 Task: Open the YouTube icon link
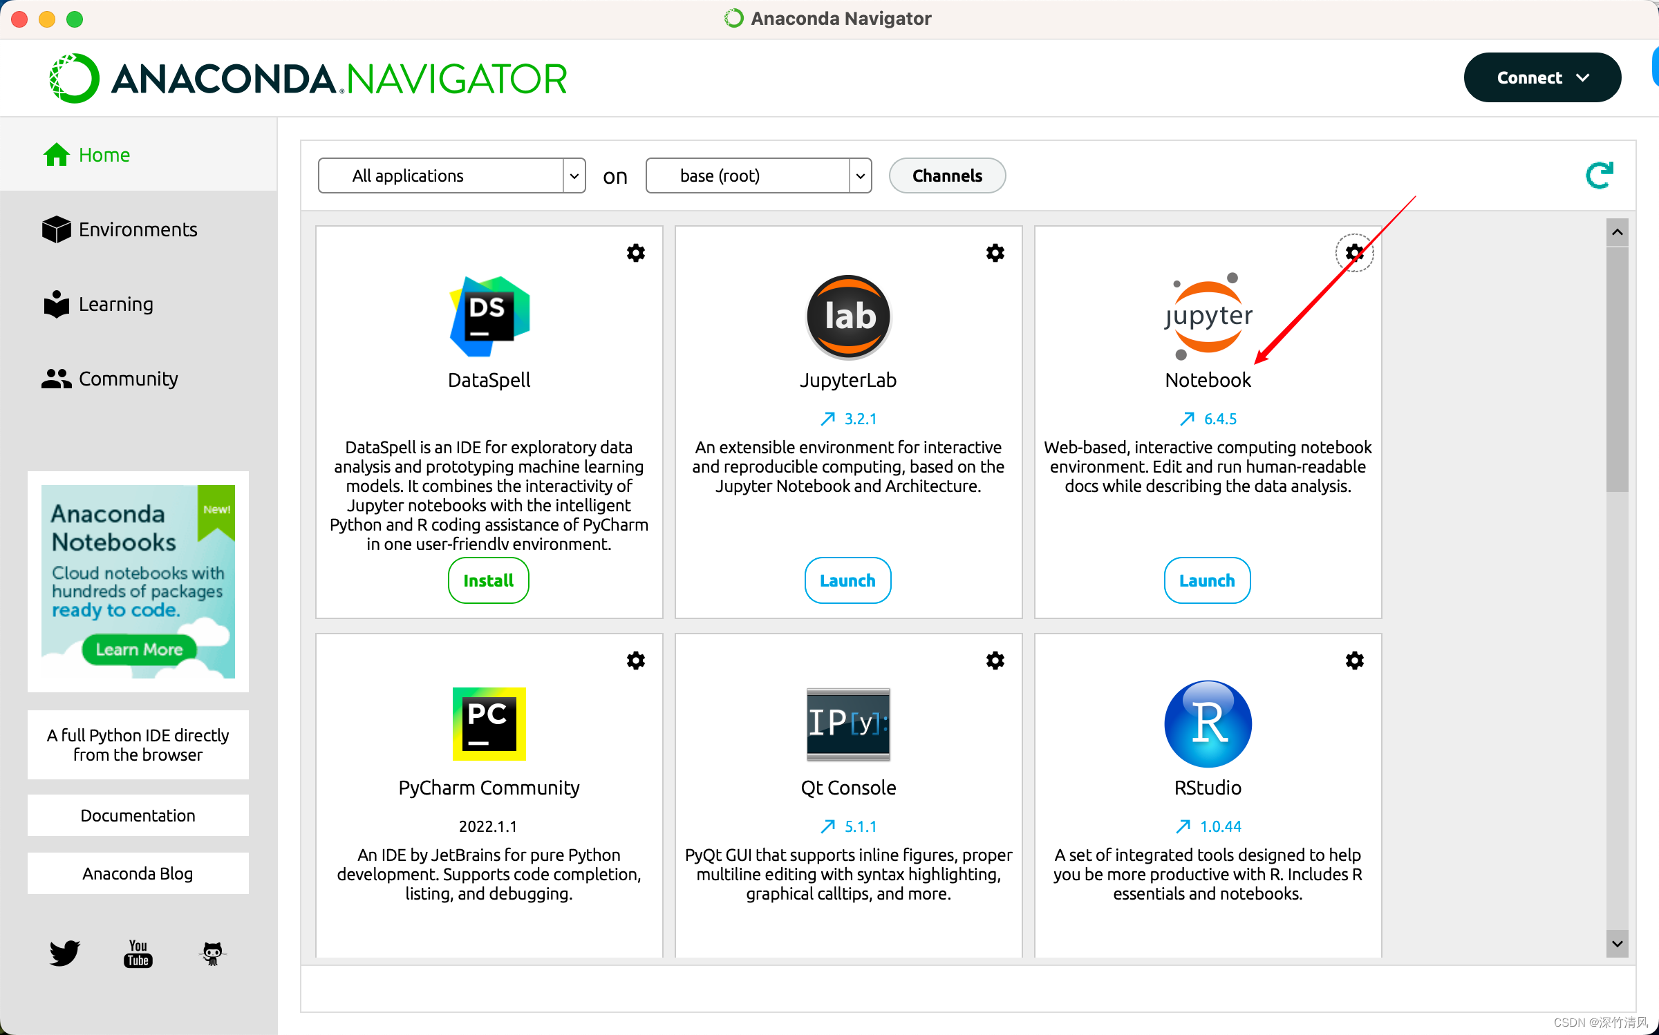tap(138, 953)
